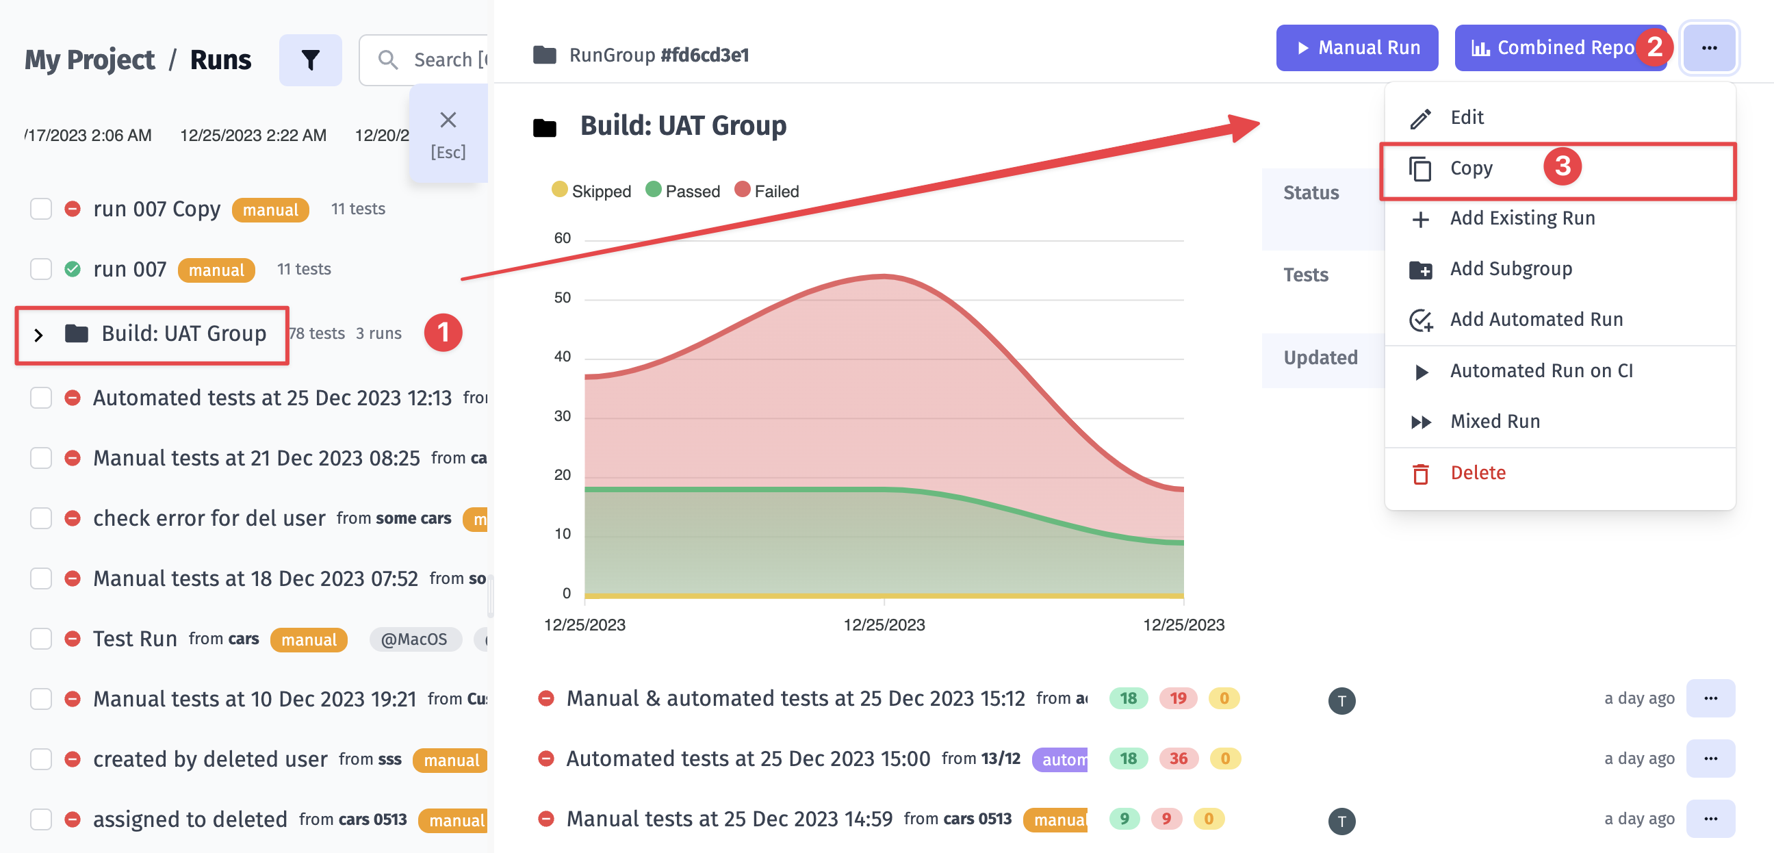Click the search magnifier icon
Image resolution: width=1774 pixels, height=853 pixels.
click(x=389, y=60)
